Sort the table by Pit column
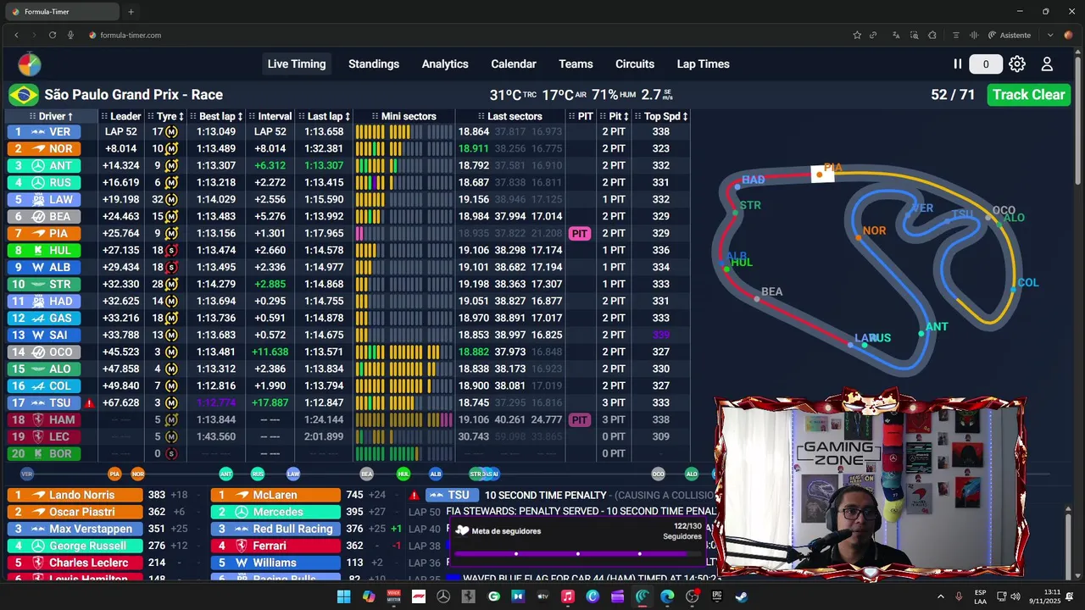The height and width of the screenshot is (610, 1085). [614, 116]
